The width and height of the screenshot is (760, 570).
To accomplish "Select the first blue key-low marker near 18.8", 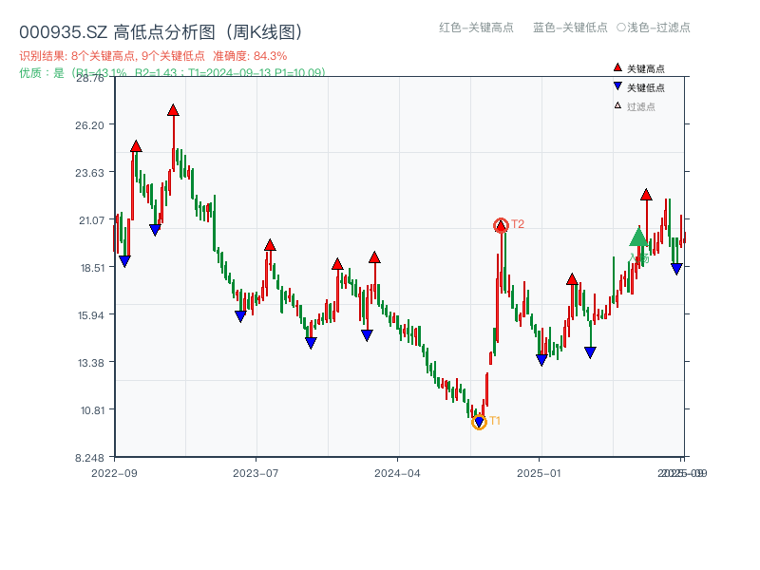I will tap(124, 261).
